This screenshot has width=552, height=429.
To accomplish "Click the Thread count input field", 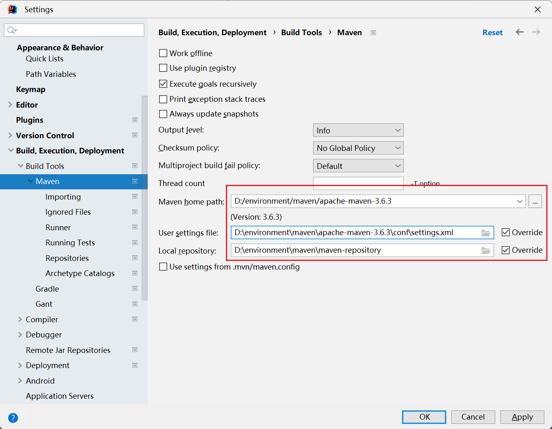I will point(358,183).
